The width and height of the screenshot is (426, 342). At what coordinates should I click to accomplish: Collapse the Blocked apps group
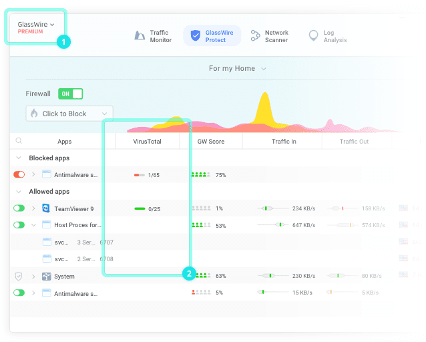click(x=19, y=158)
